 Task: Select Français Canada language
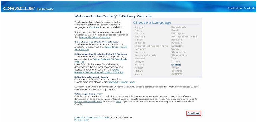tap(145, 55)
